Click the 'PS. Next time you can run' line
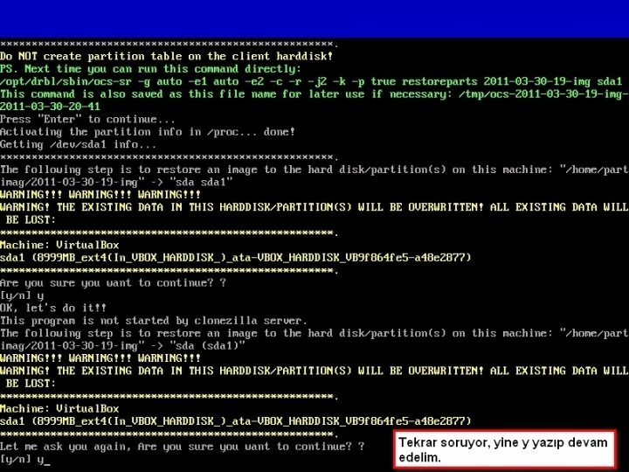This screenshot has width=629, height=472. click(x=150, y=69)
